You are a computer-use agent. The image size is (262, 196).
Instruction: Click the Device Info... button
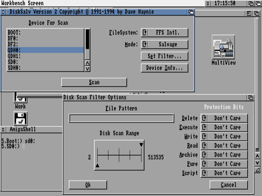[164, 68]
